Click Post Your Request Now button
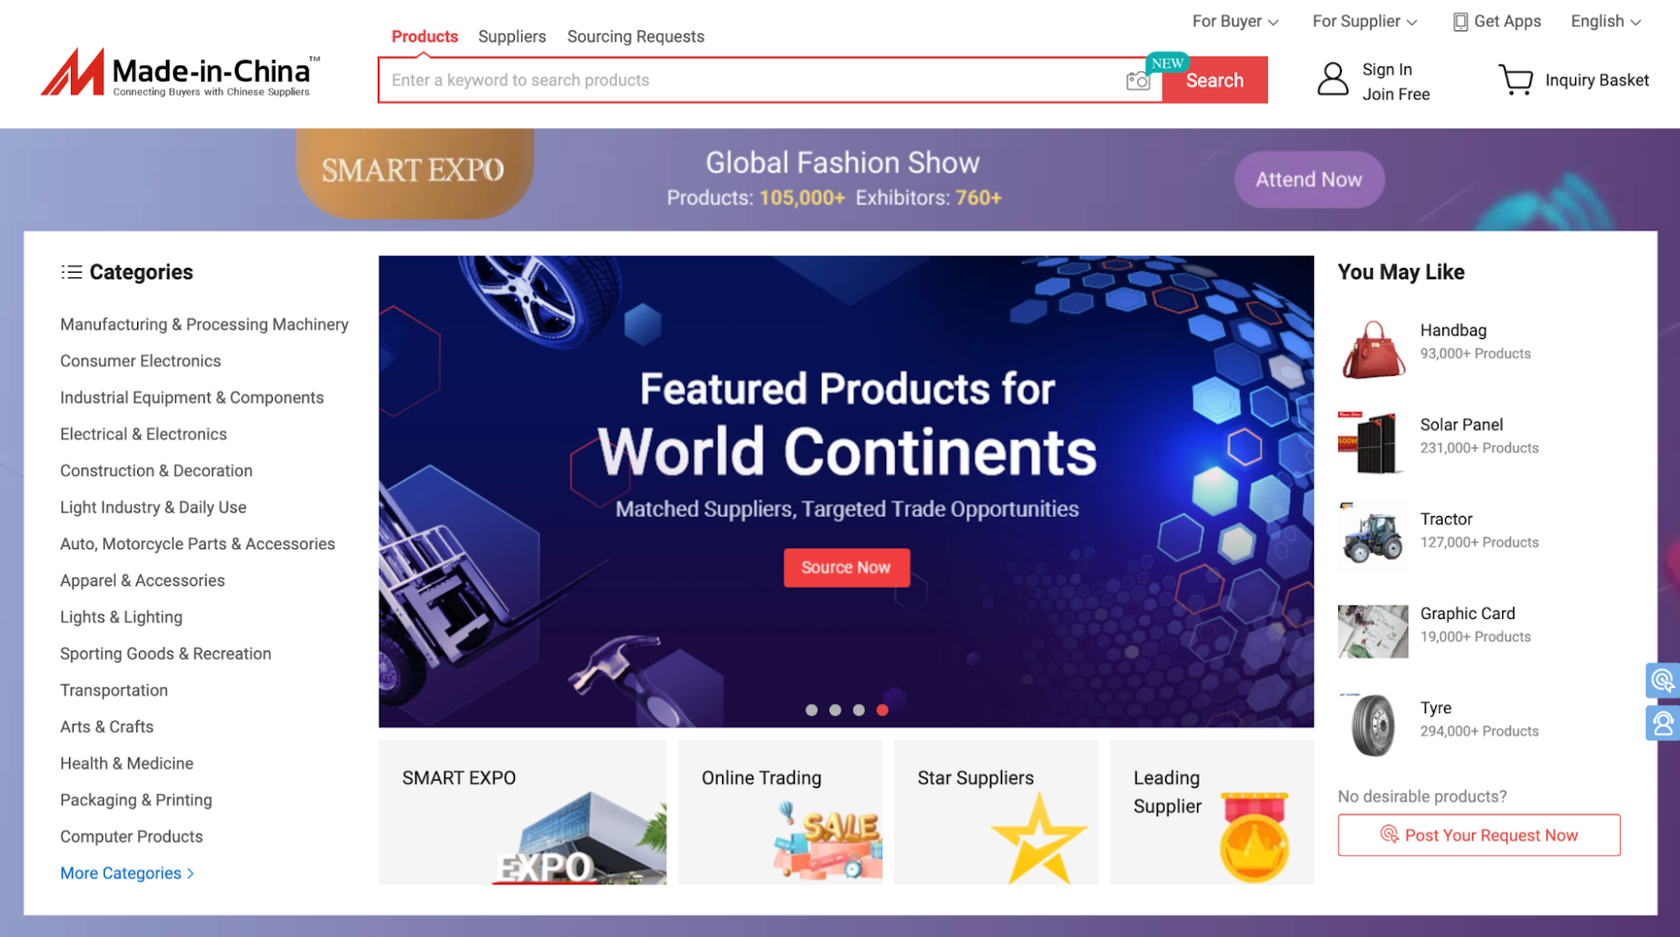The height and width of the screenshot is (937, 1680). (1478, 835)
